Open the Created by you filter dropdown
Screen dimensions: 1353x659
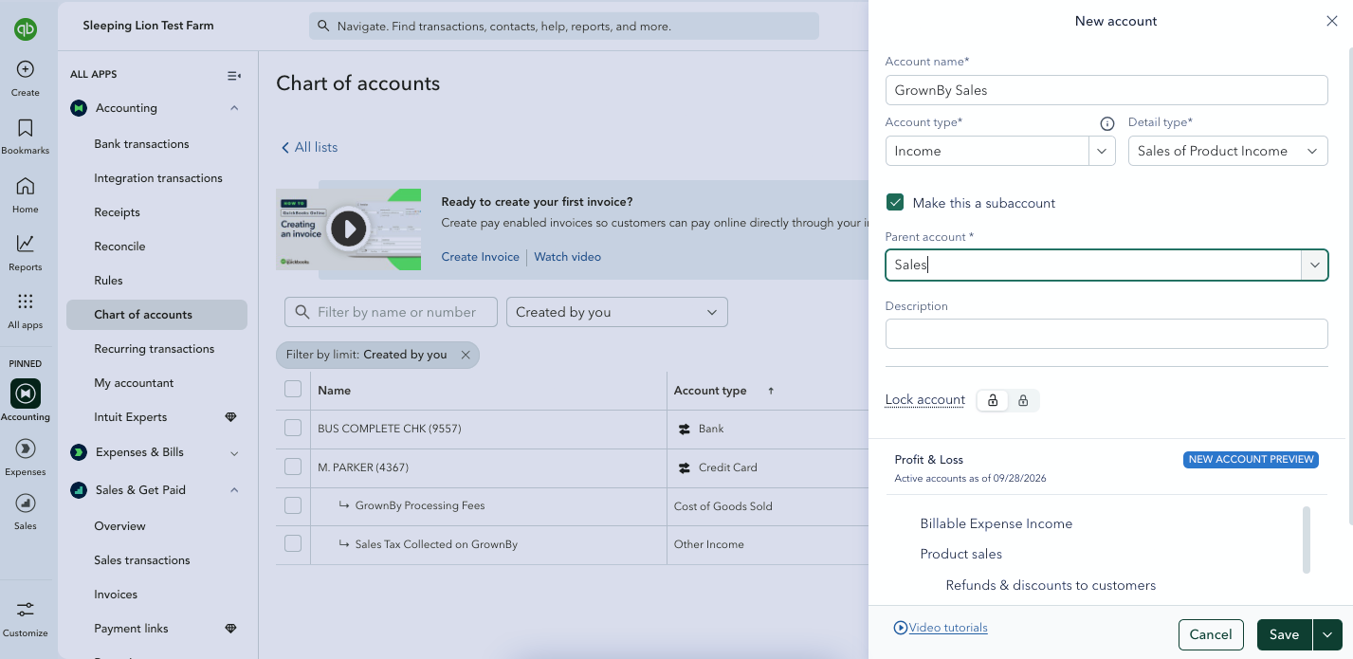(617, 312)
